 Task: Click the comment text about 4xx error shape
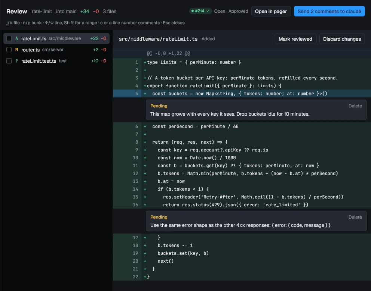pos(240,225)
